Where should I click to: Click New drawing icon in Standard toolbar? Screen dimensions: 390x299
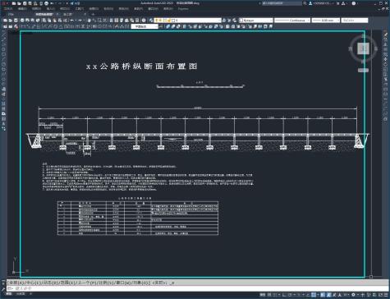[5, 21]
